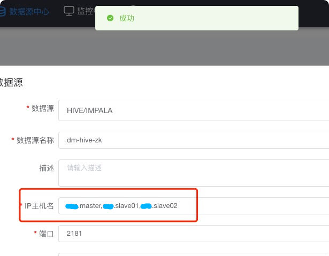
Task: Focus the 描述 text area
Action: (194, 173)
